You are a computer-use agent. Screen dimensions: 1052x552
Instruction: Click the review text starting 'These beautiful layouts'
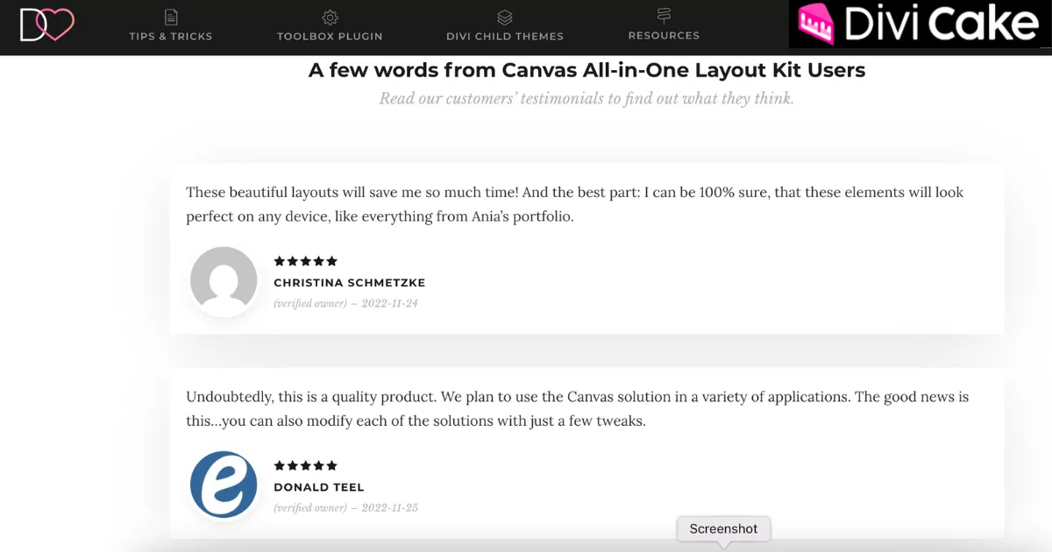(575, 204)
